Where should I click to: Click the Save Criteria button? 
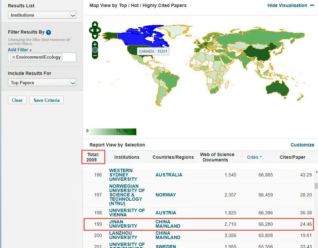[46, 100]
